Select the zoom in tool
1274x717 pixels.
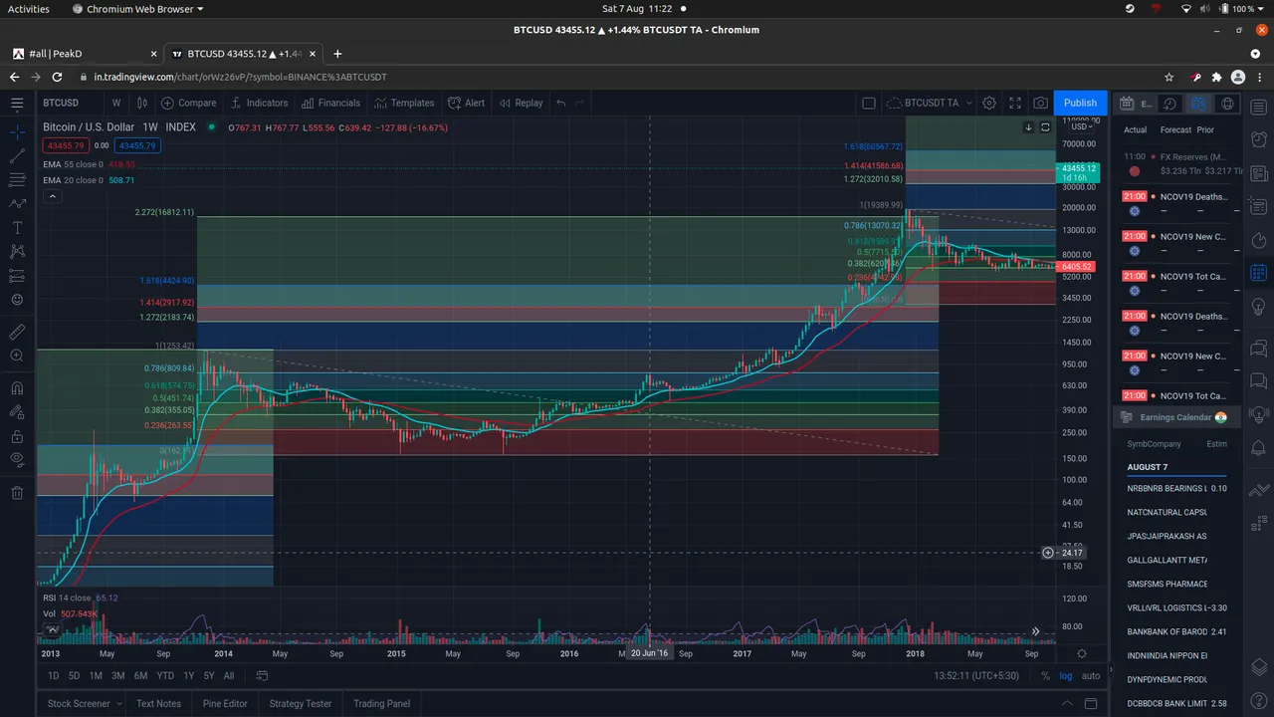[17, 356]
